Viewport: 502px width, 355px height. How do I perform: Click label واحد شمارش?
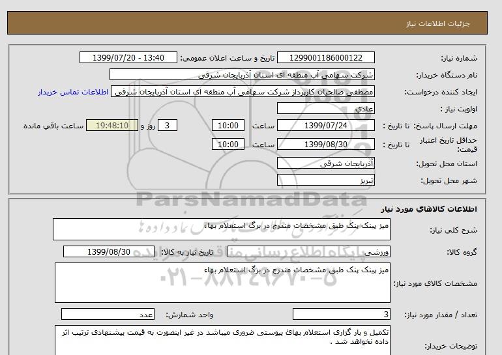[189, 315]
